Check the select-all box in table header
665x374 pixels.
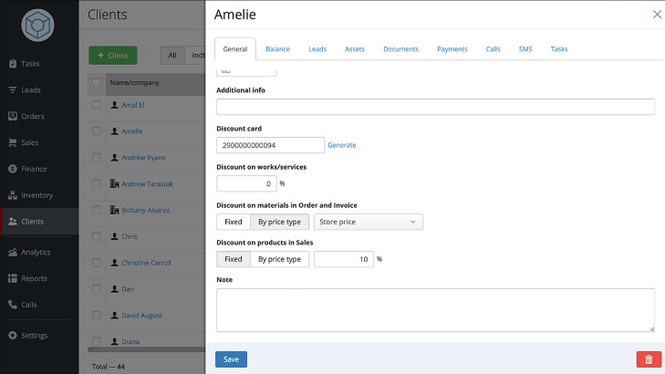point(97,83)
